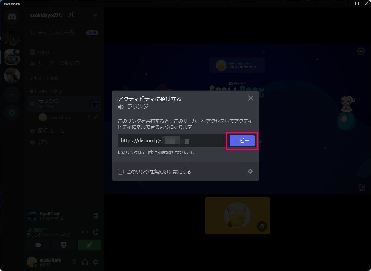Close the activity invite dialog

[x=251, y=98]
